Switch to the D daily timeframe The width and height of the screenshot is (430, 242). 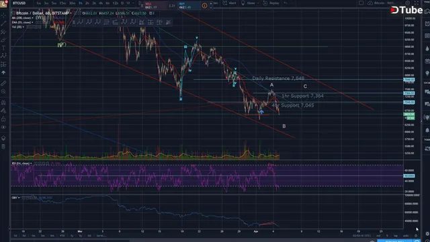point(122,3)
